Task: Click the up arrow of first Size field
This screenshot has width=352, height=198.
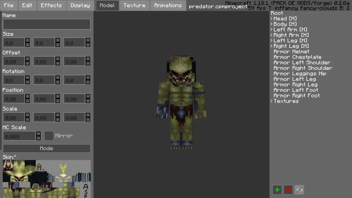Action: [x=27, y=40]
